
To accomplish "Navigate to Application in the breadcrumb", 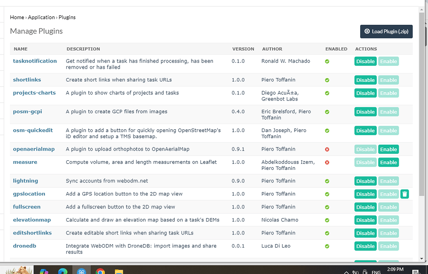I will point(41,17).
